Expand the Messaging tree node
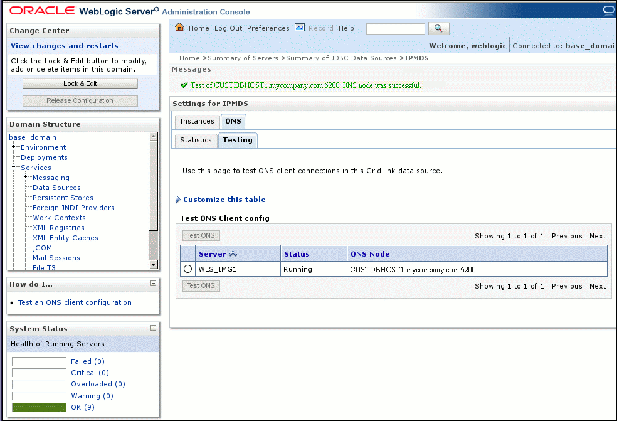The width and height of the screenshot is (617, 421). coord(26,177)
